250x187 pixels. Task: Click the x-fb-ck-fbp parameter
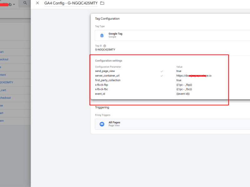coord(101,85)
